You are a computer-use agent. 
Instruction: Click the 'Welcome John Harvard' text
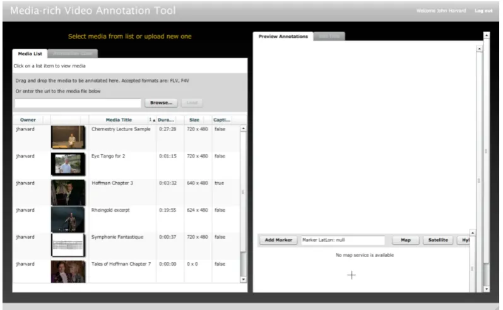[441, 11]
